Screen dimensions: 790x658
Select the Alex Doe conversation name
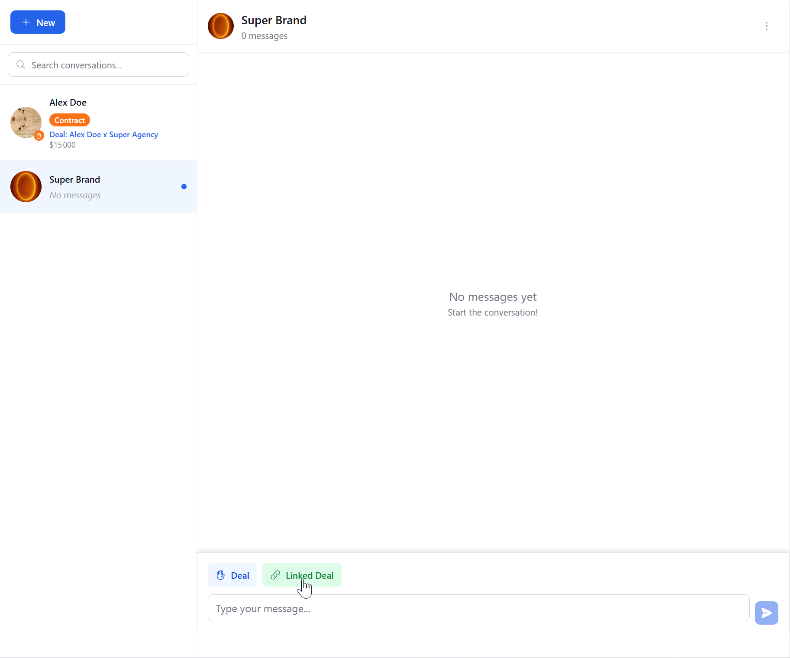point(68,103)
